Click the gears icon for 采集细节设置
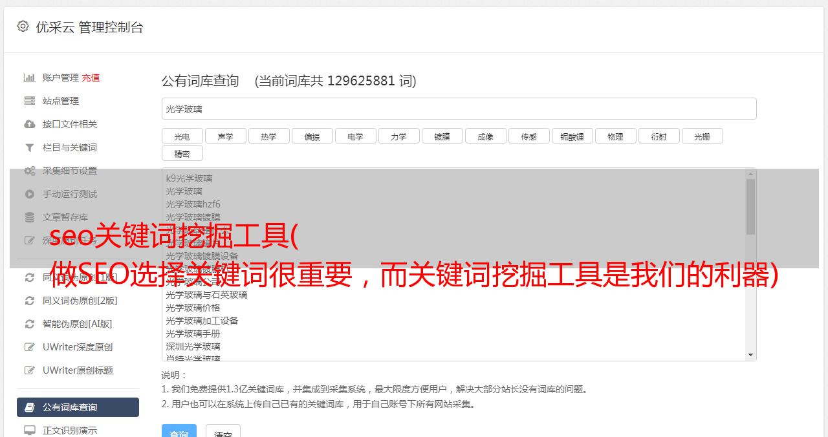828x437 pixels. click(29, 171)
